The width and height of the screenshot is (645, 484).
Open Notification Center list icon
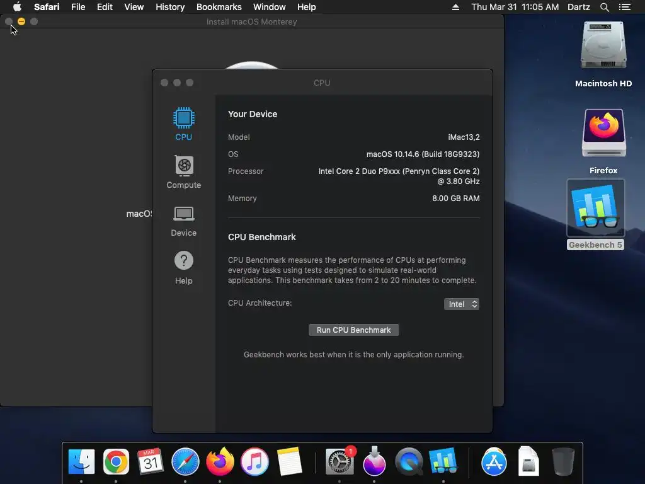coord(625,7)
